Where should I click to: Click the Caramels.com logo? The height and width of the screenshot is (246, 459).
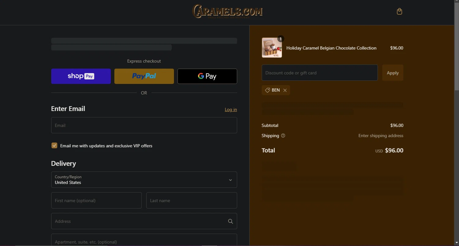(x=227, y=11)
